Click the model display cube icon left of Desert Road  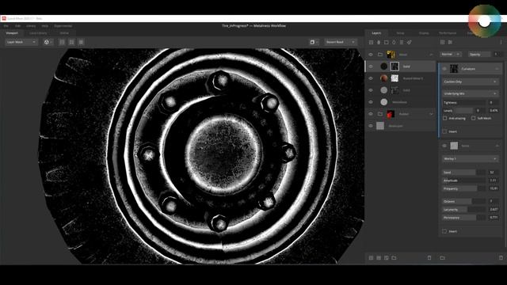click(312, 42)
